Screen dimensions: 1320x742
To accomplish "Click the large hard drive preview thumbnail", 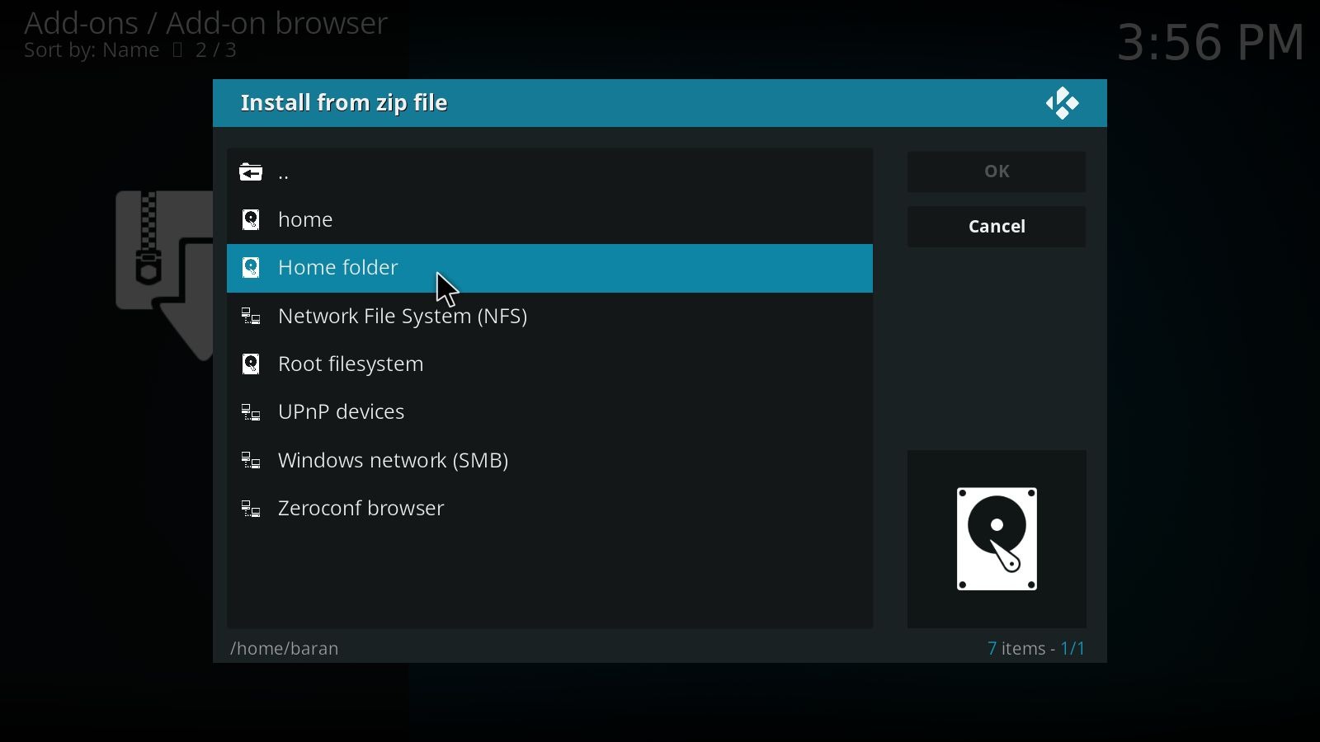I will pos(997,539).
